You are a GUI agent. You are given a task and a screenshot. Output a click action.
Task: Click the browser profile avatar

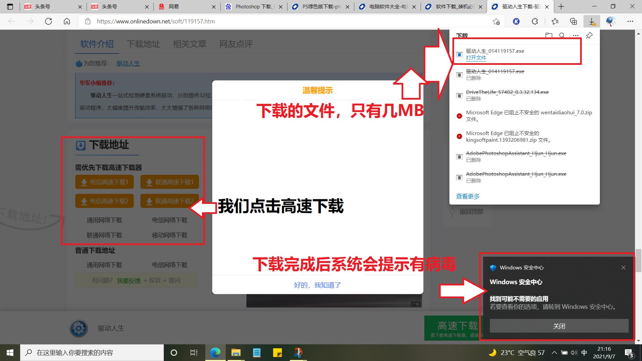tap(611, 21)
